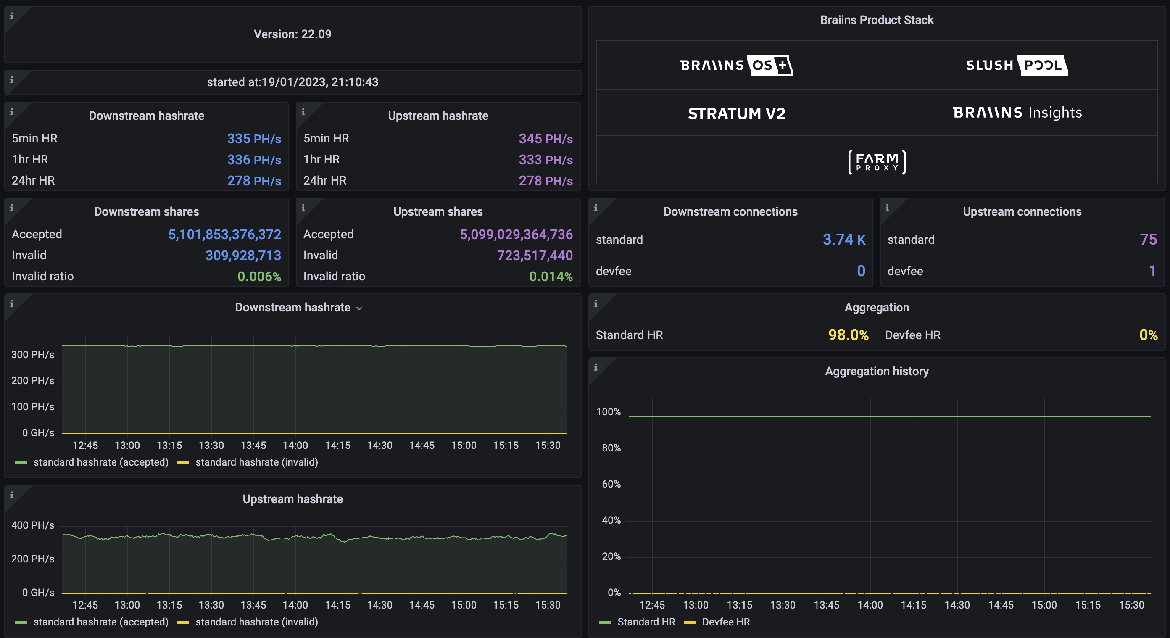Open Downstream hashrate graph panel dropdown chevron
Image resolution: width=1170 pixels, height=638 pixels.
[359, 308]
